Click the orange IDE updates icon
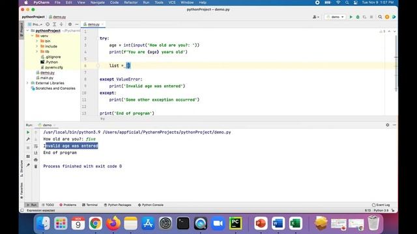This screenshot has height=234, width=417. click(x=387, y=17)
